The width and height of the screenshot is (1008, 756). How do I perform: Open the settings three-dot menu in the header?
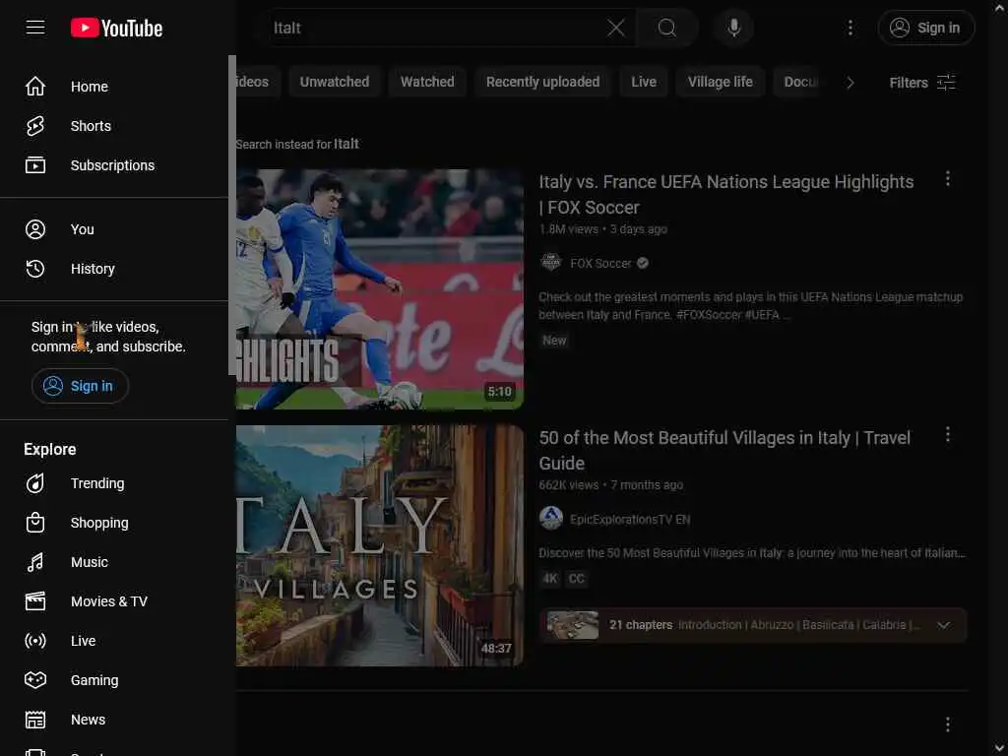click(x=850, y=28)
